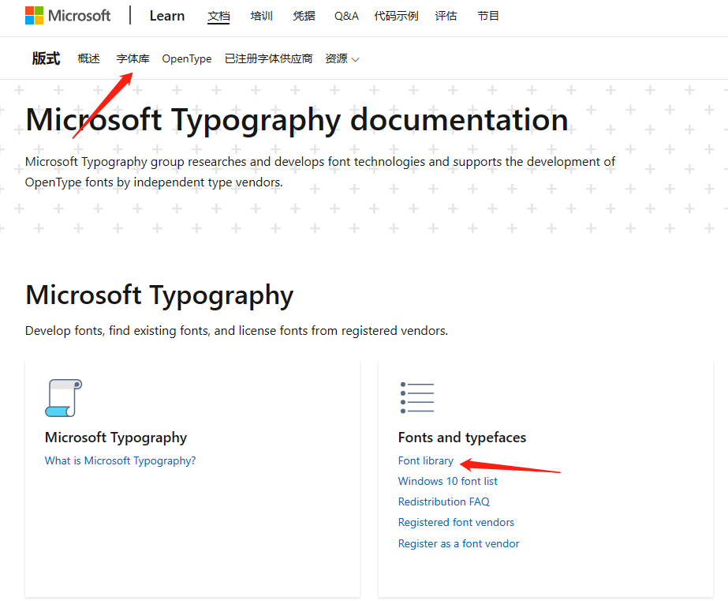Switch to the 字体库 tab
728x601 pixels.
click(133, 58)
